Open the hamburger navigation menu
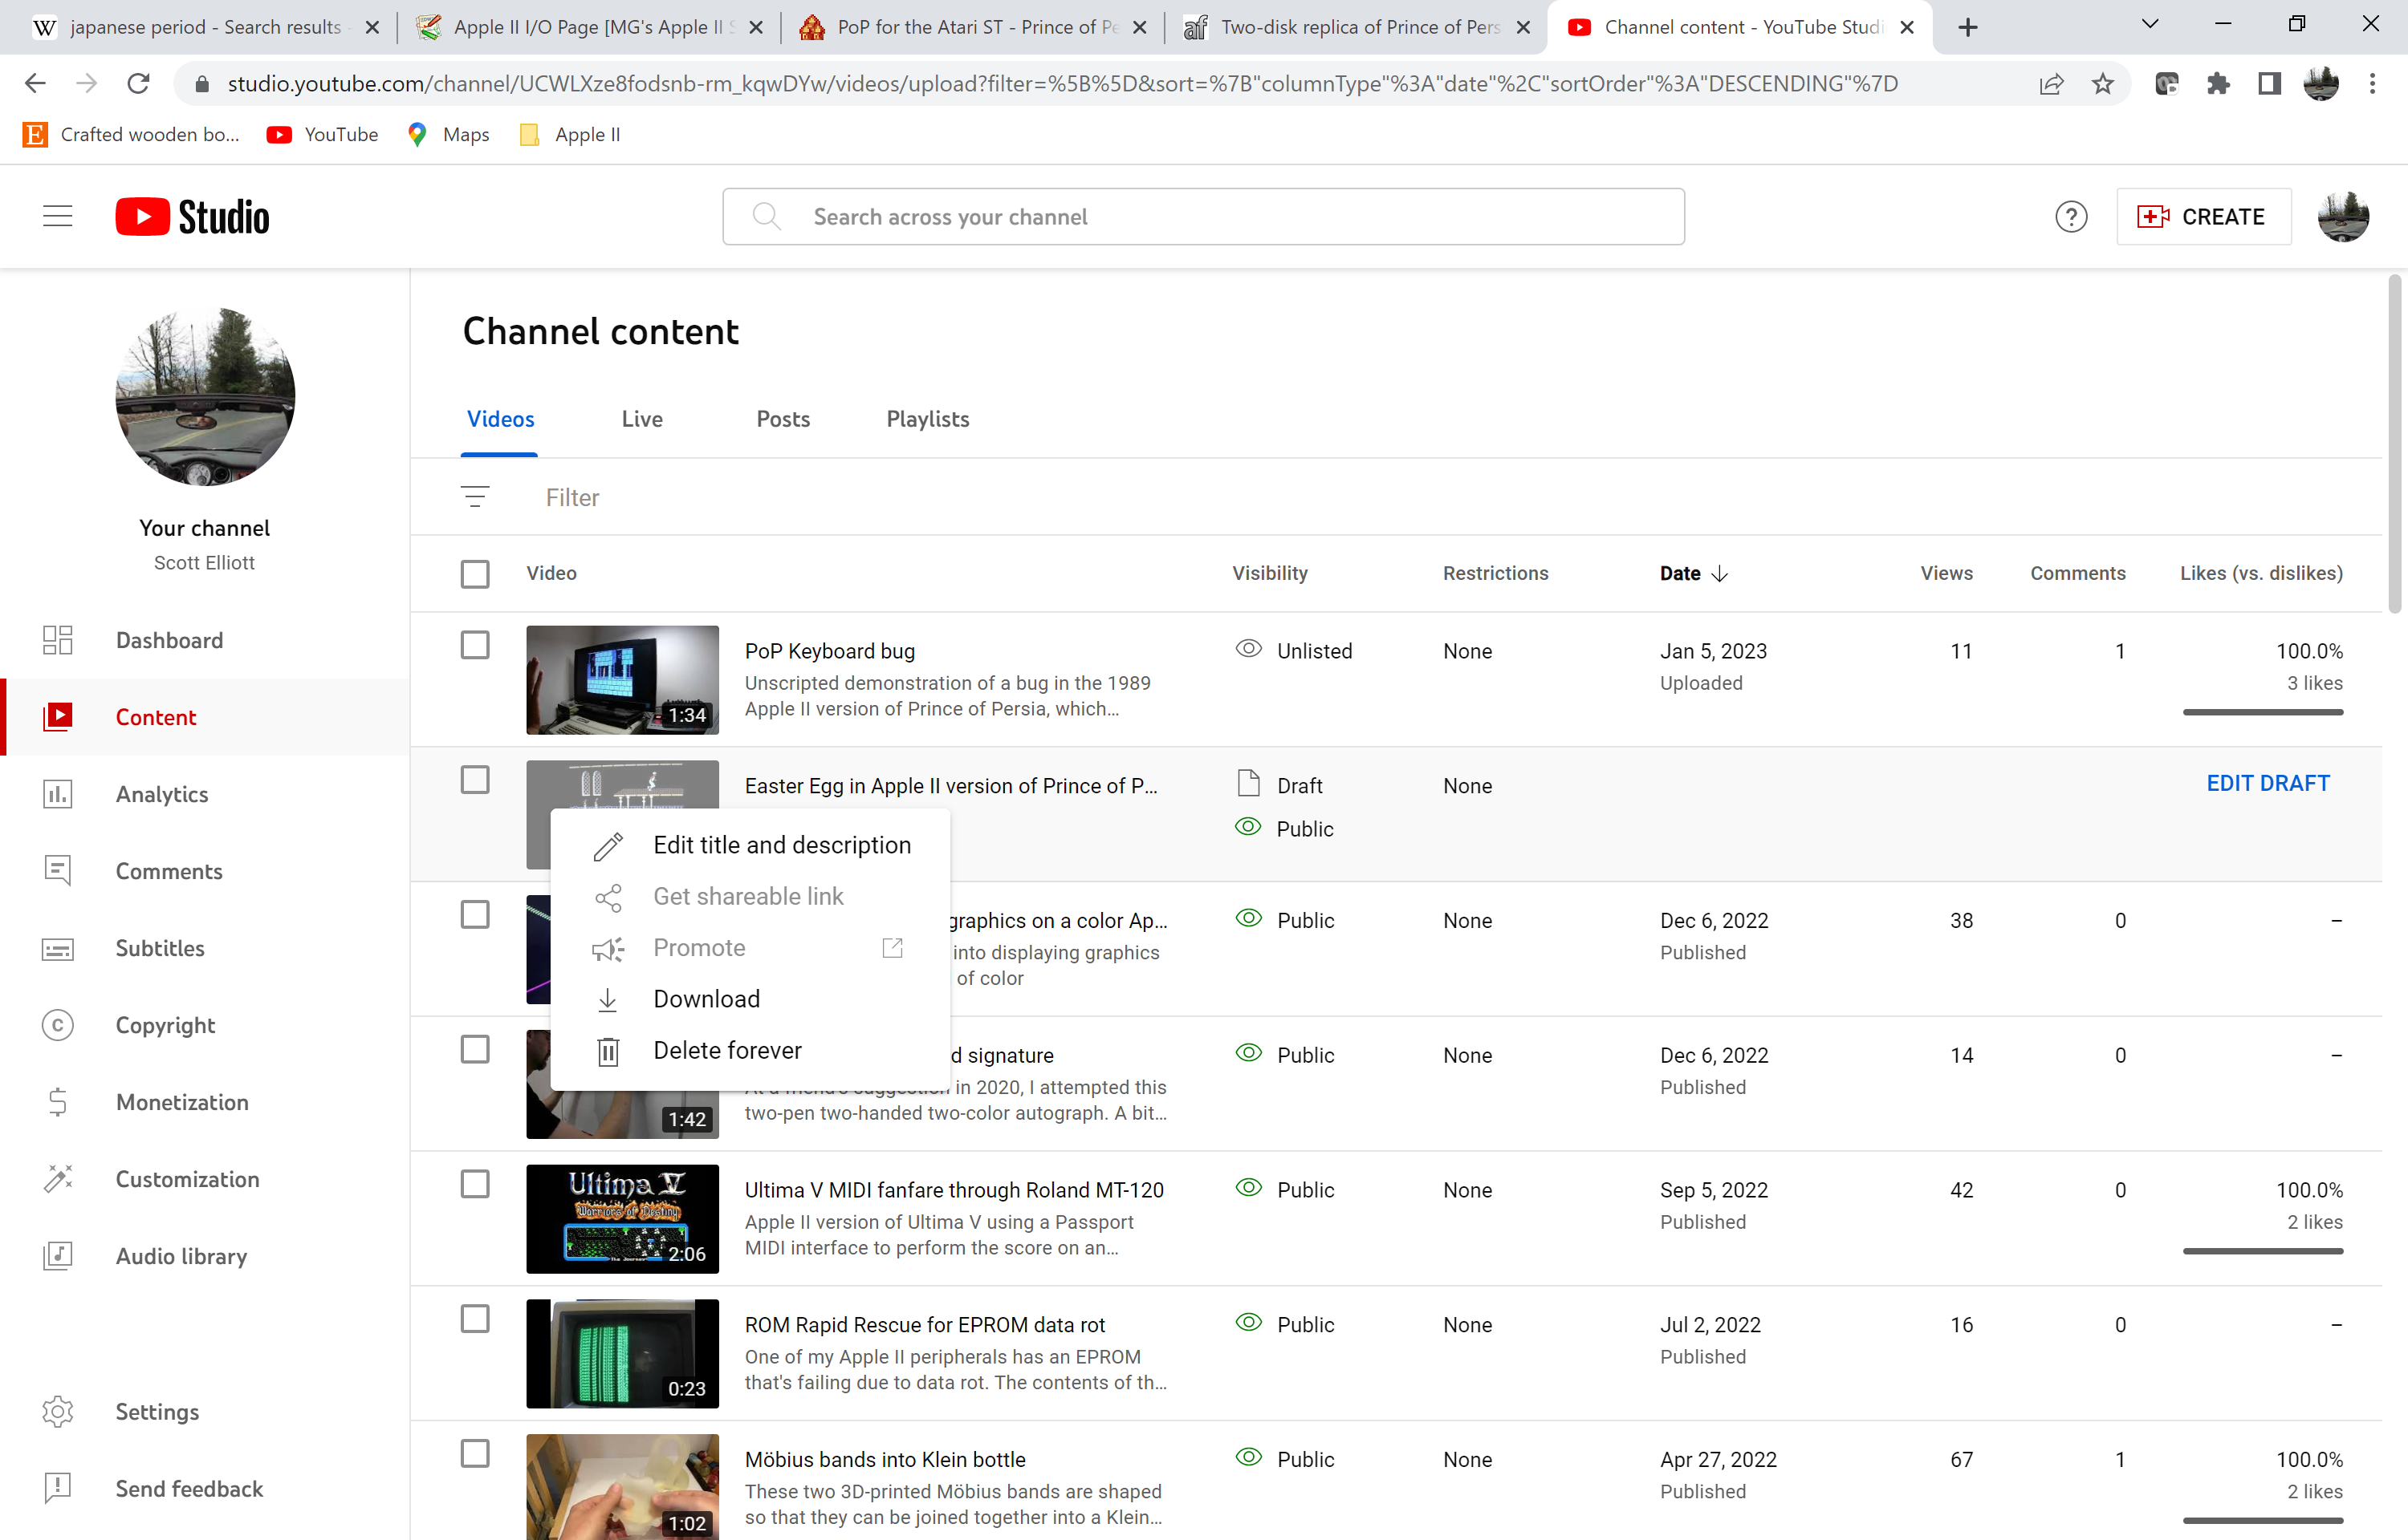Screen dimensions: 2408x1540 [x=58, y=216]
